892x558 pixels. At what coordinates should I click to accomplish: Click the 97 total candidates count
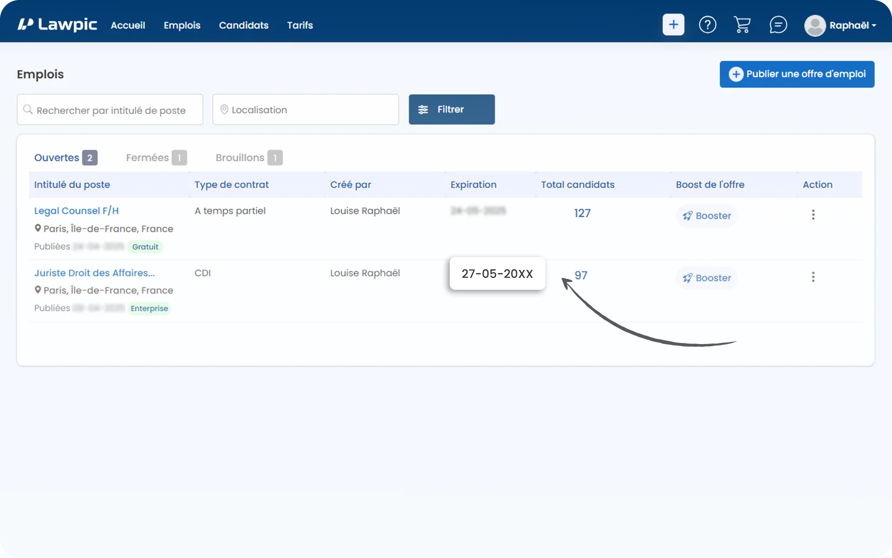pos(581,276)
